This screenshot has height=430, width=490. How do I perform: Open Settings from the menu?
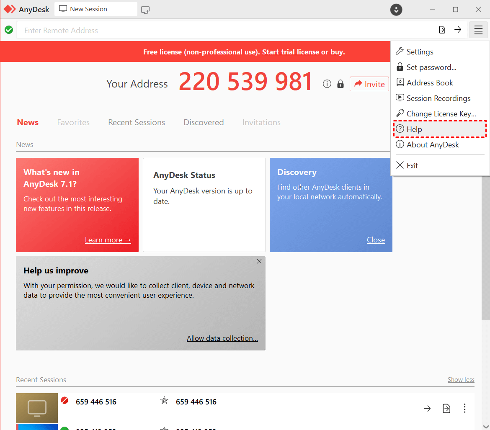[420, 52]
